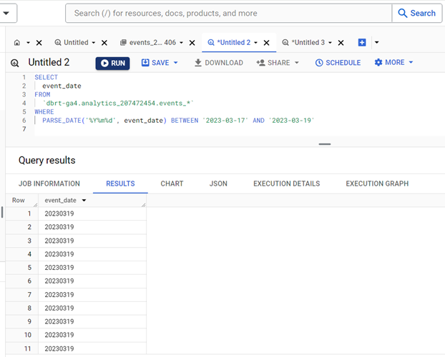Image resolution: width=445 pixels, height=357 pixels.
Task: Close the events_2... 406 tab
Action: click(x=192, y=43)
